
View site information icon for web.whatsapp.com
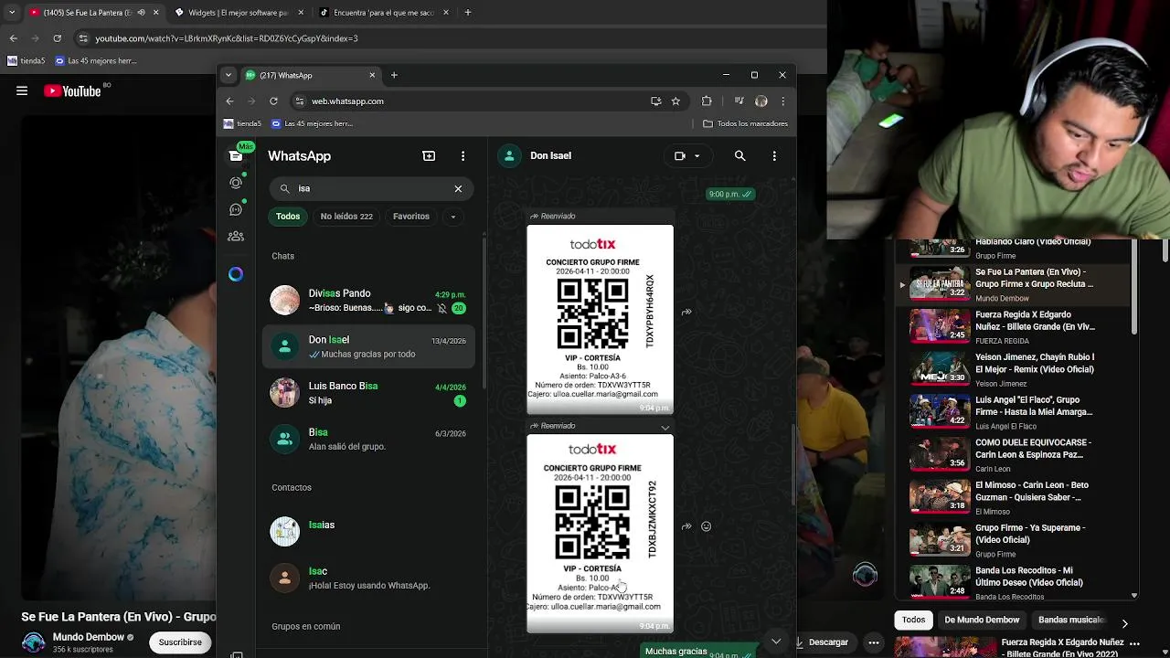(299, 101)
